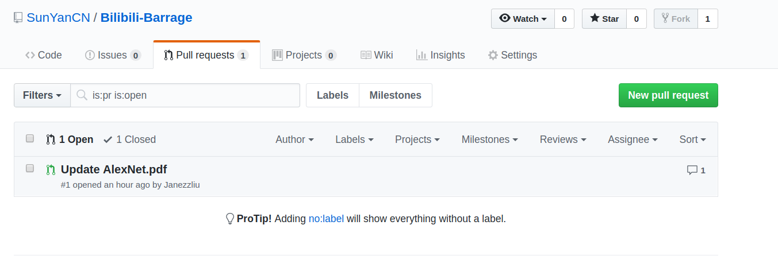Switch to the Issues tab

click(x=113, y=55)
